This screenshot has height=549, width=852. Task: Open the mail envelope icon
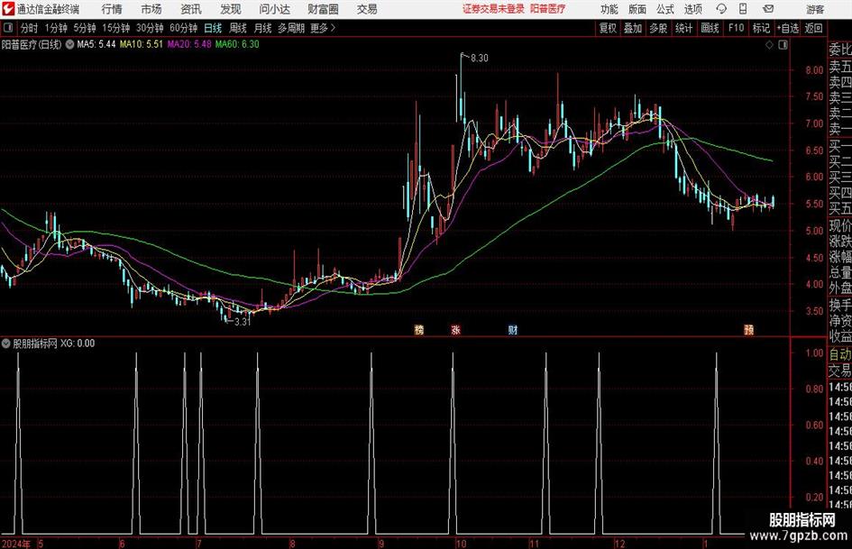768,9
